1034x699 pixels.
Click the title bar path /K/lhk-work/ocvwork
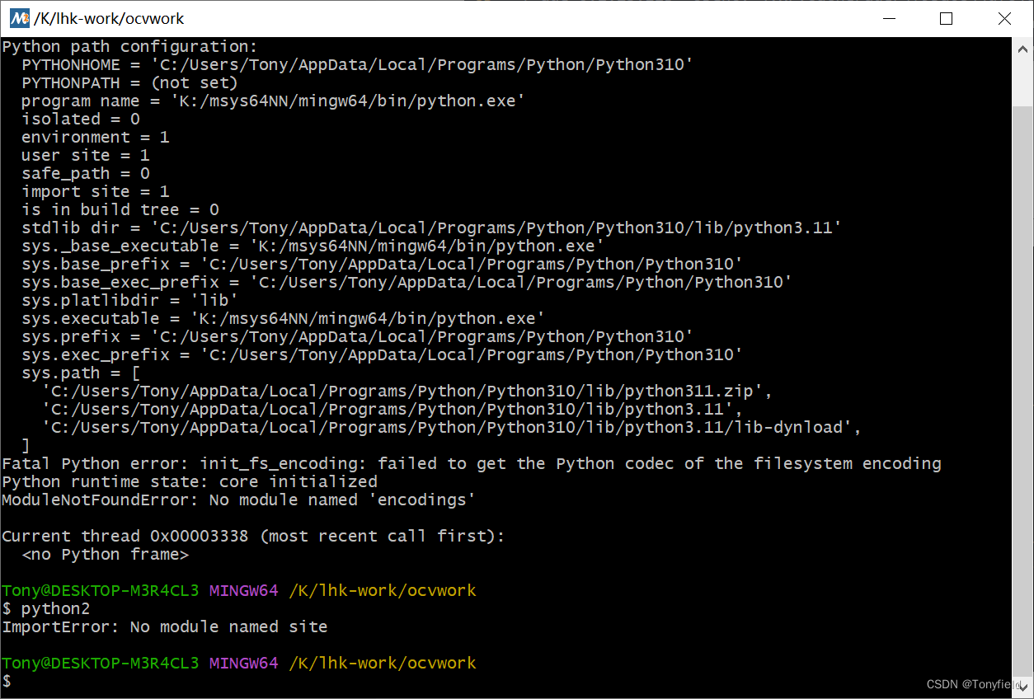pyautogui.click(x=110, y=17)
